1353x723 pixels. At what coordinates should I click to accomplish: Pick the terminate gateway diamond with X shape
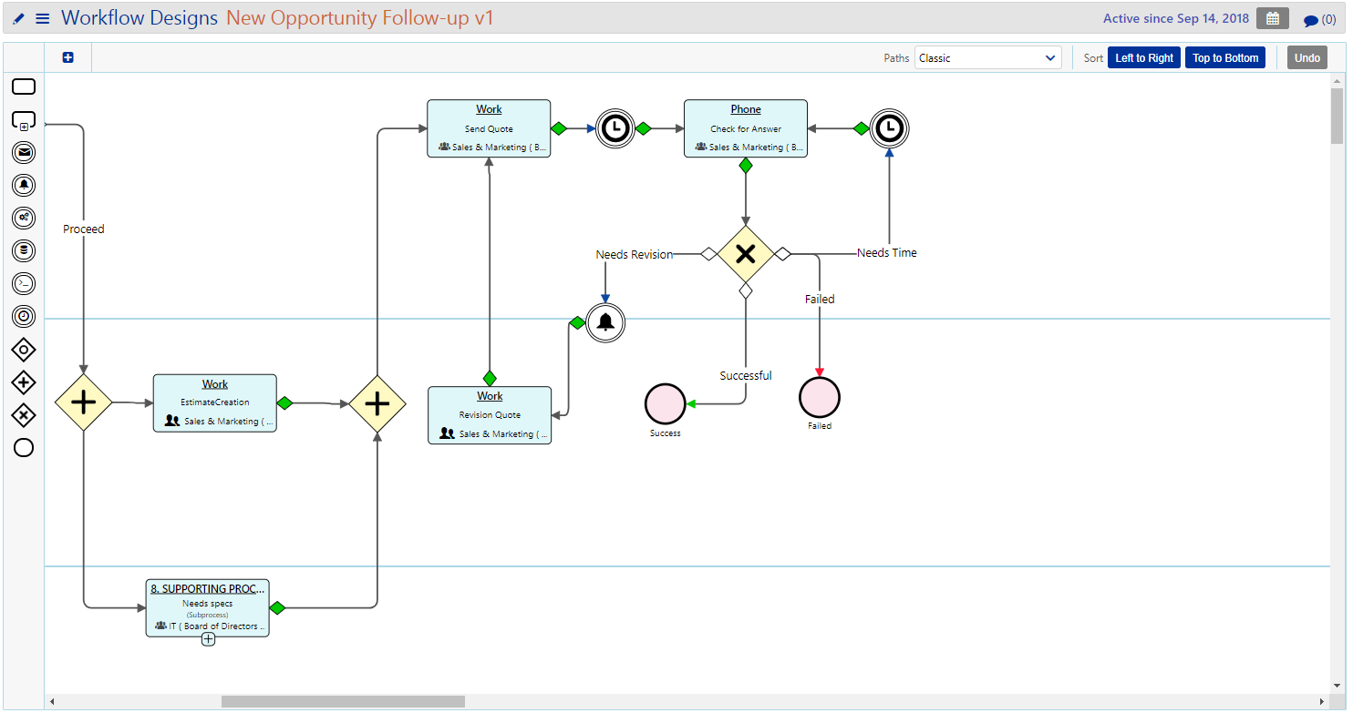coord(23,415)
